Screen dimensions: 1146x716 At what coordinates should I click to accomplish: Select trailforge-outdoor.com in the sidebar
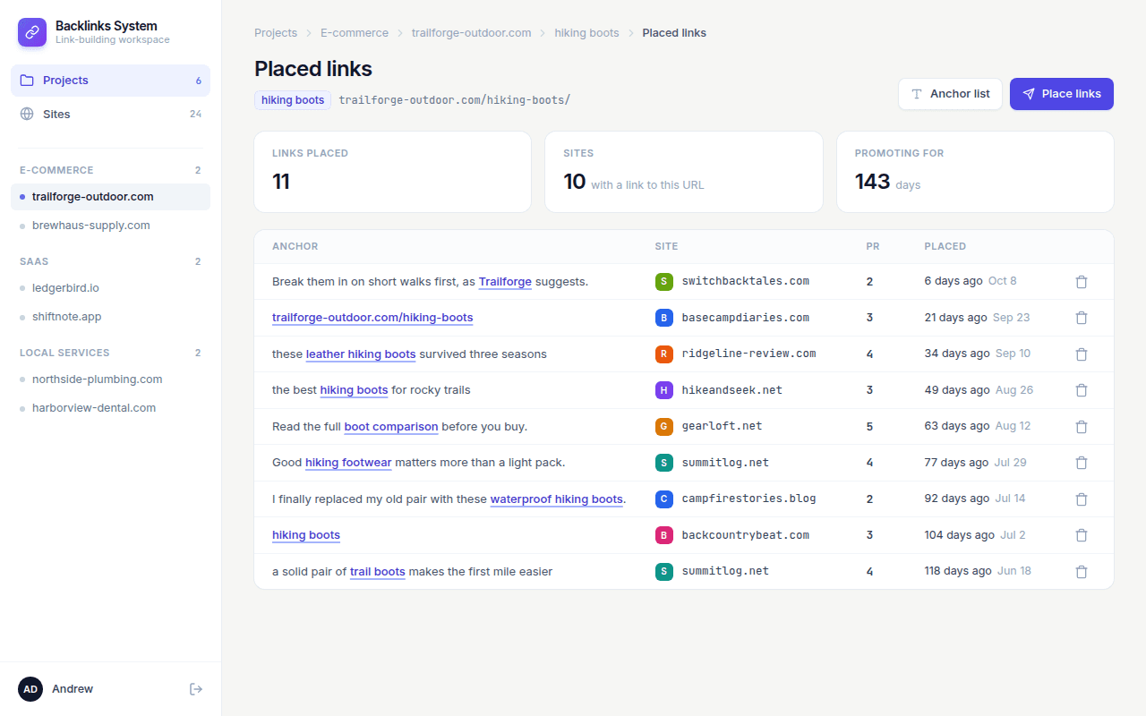coord(111,197)
